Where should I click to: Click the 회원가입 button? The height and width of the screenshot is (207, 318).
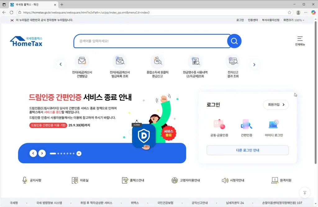[x=276, y=105]
